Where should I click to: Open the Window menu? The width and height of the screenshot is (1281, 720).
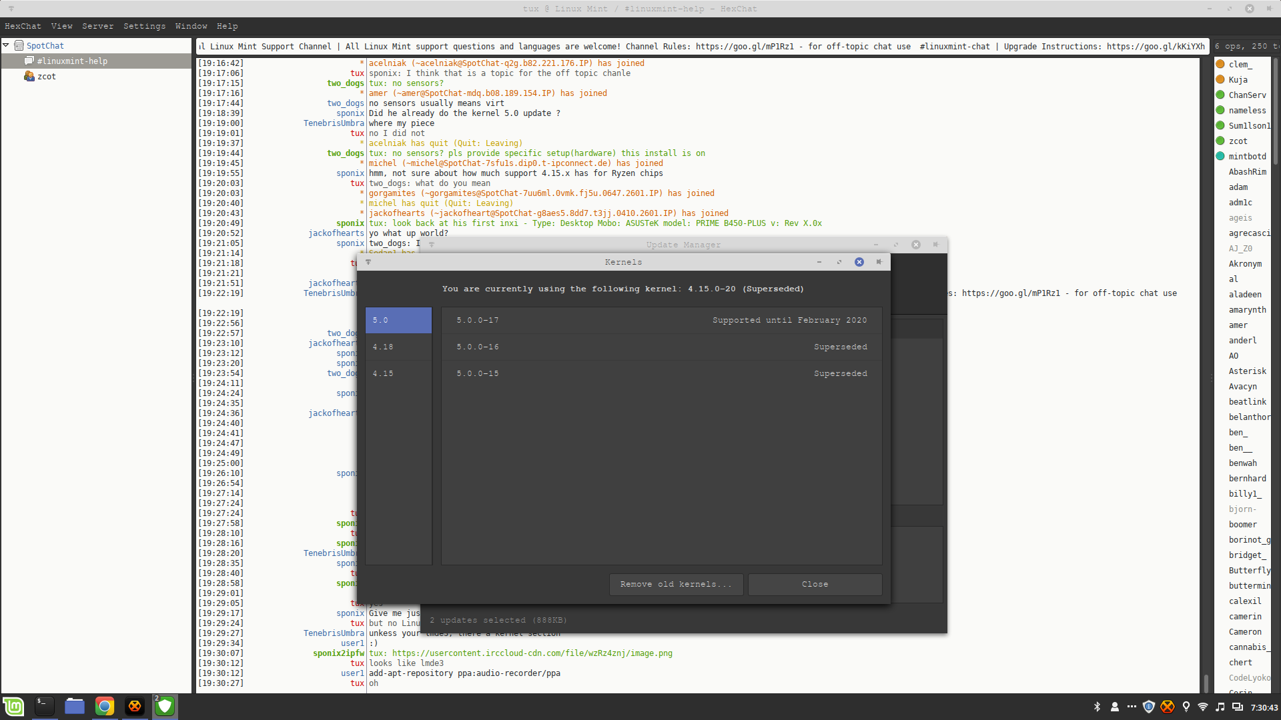[191, 26]
